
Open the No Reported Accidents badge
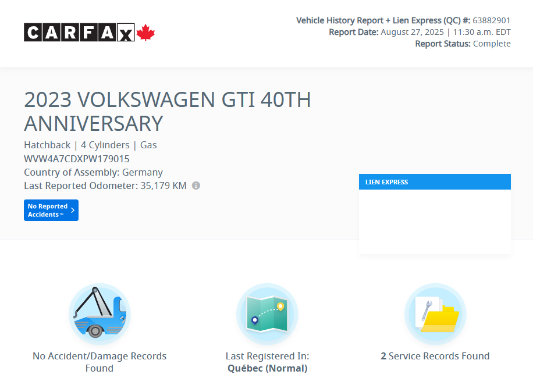[51, 211]
